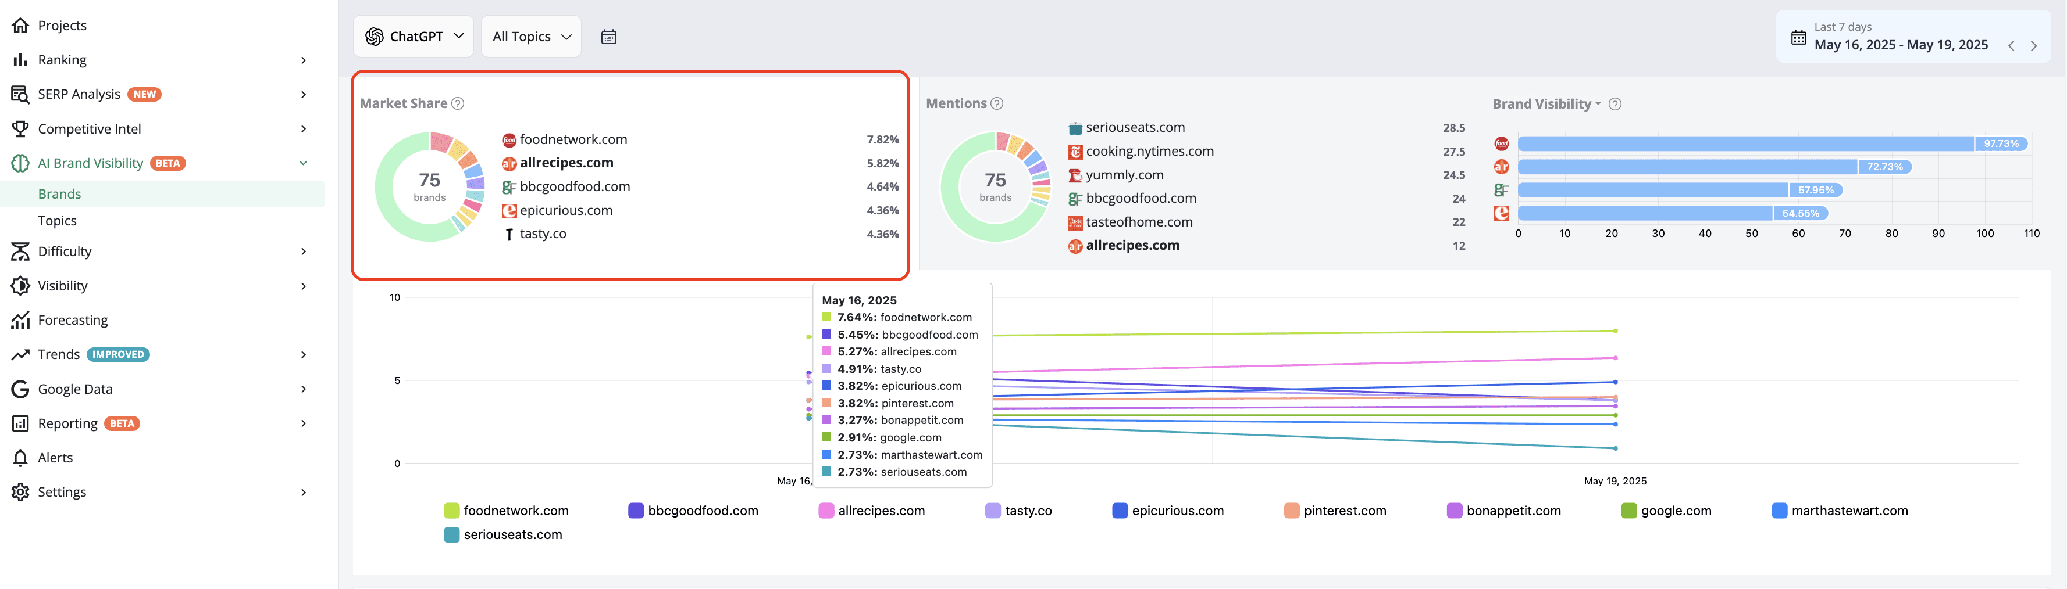Expand the Competitive Intel chevron

click(304, 129)
